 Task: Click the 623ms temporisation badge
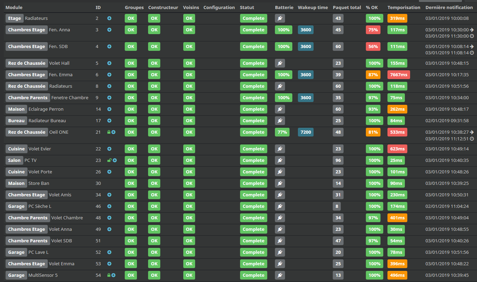pyautogui.click(x=398, y=149)
